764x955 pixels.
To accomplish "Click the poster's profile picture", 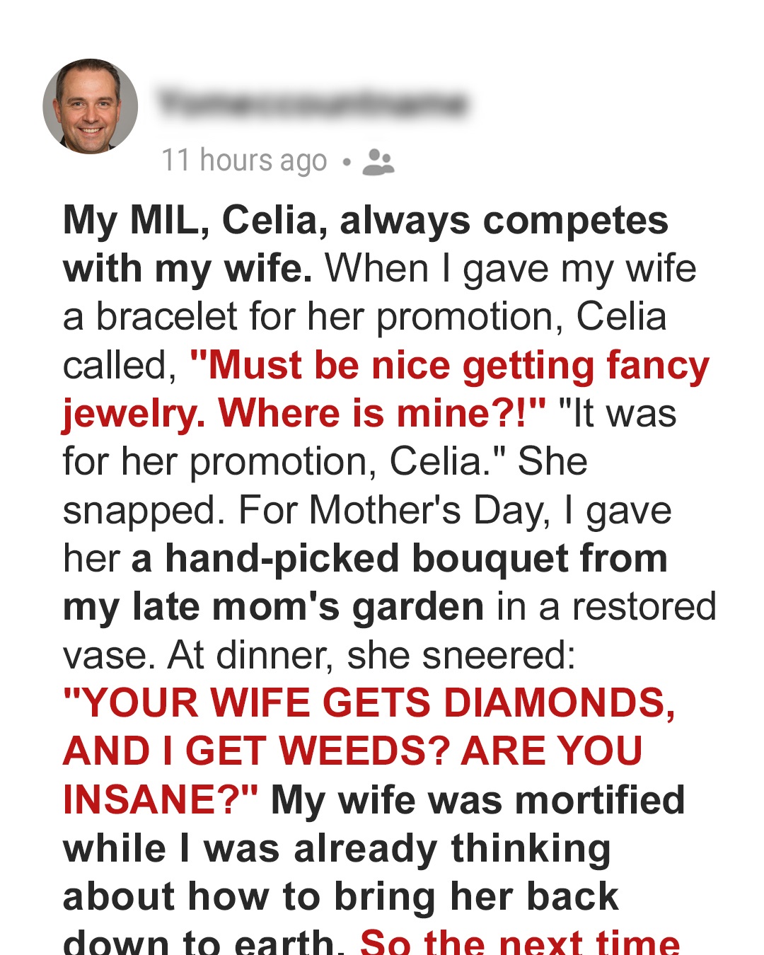I will coord(90,106).
